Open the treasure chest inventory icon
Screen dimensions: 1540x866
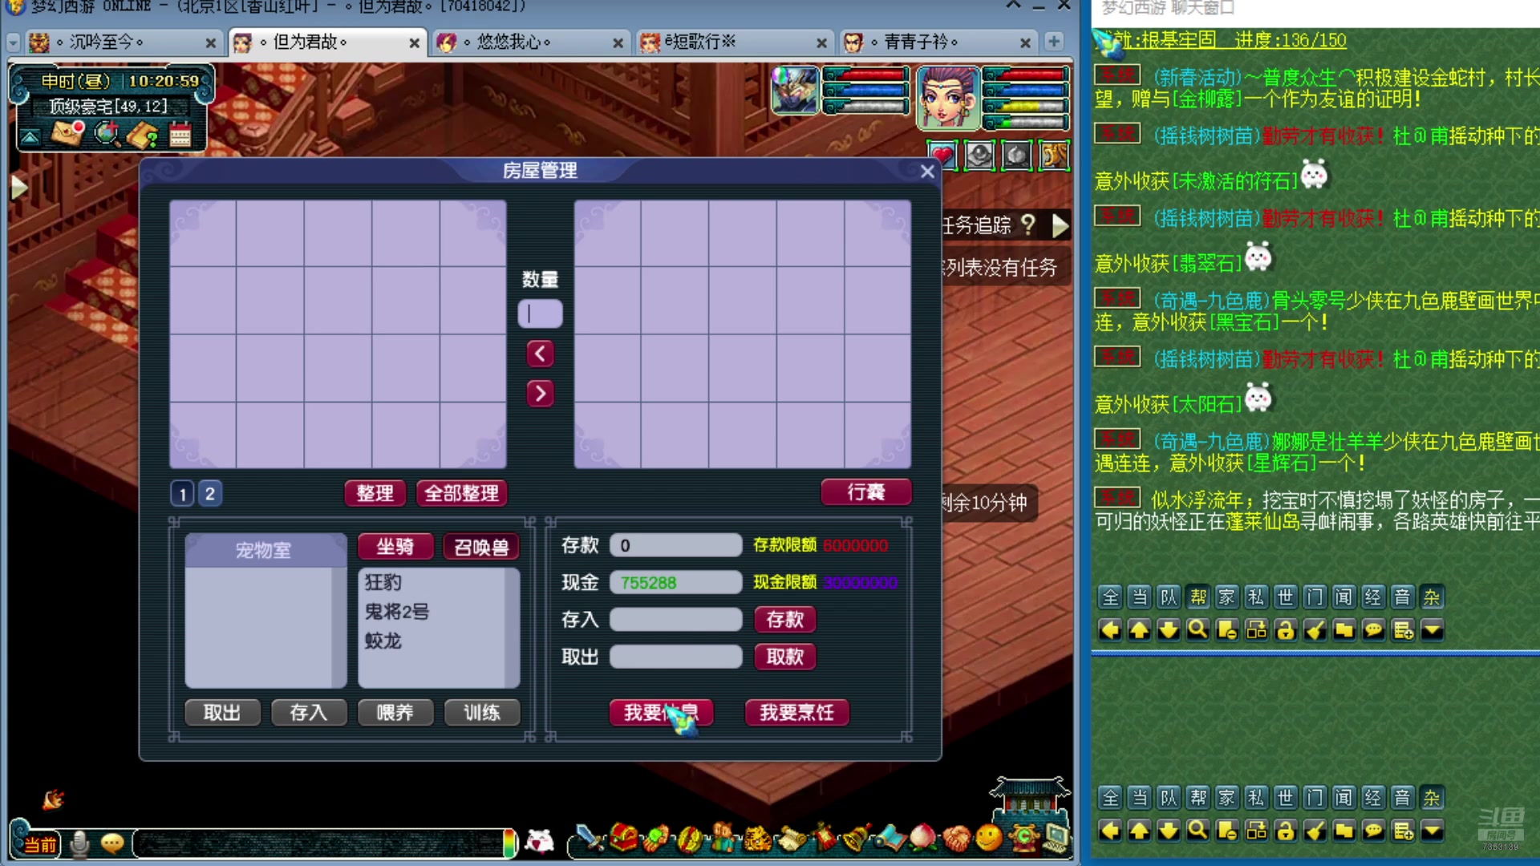[x=624, y=839]
